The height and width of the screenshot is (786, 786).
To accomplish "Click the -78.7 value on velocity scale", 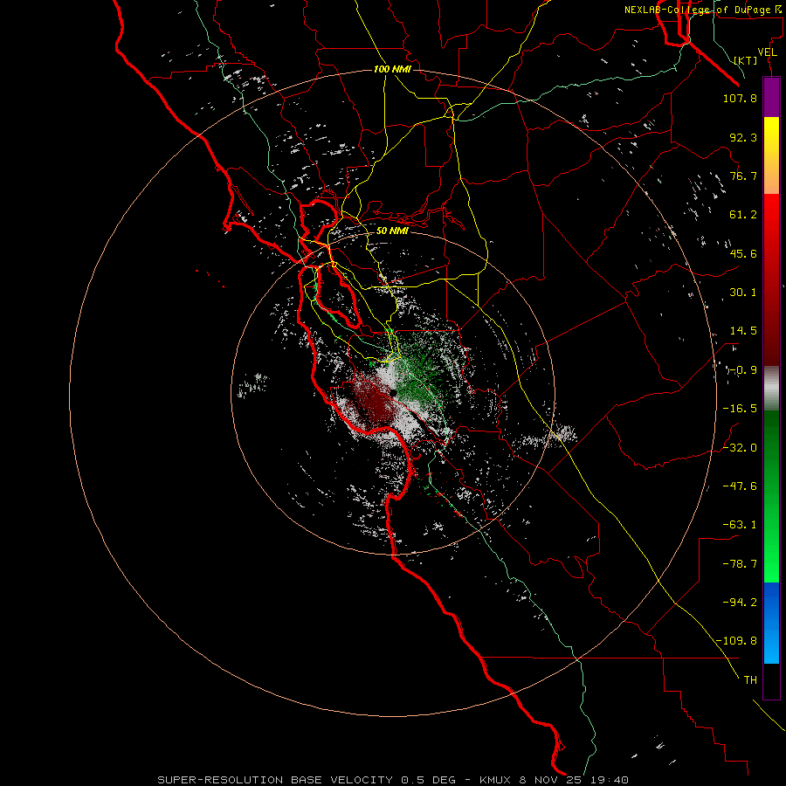I will 740,564.
